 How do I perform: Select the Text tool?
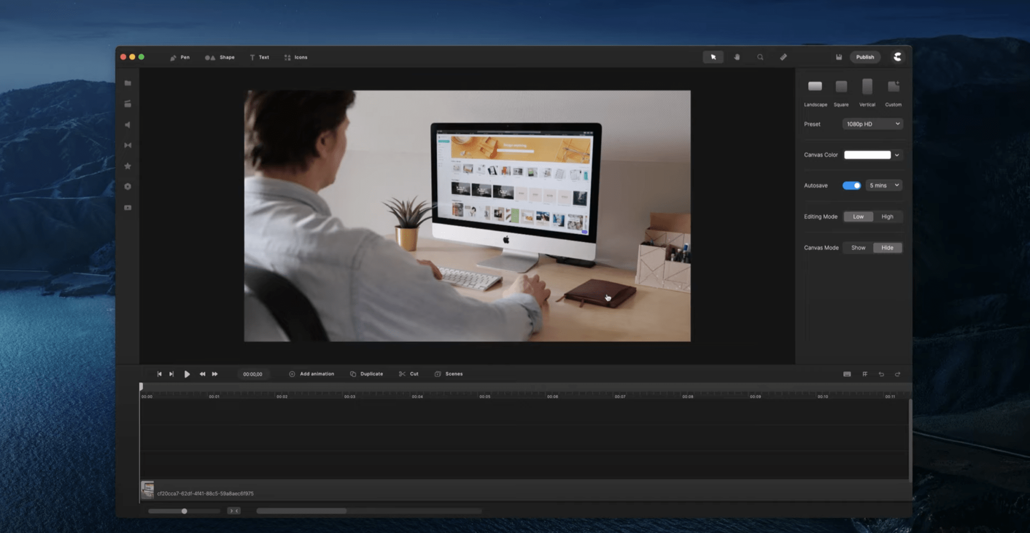coord(260,57)
